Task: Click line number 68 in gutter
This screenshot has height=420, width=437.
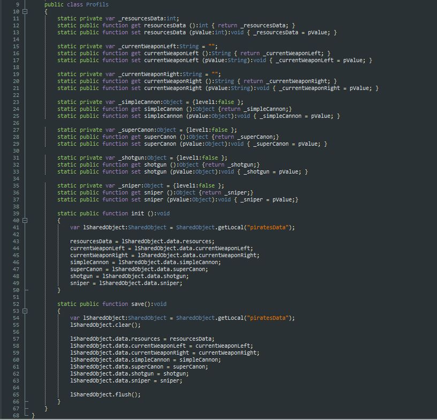Action: tap(16, 416)
